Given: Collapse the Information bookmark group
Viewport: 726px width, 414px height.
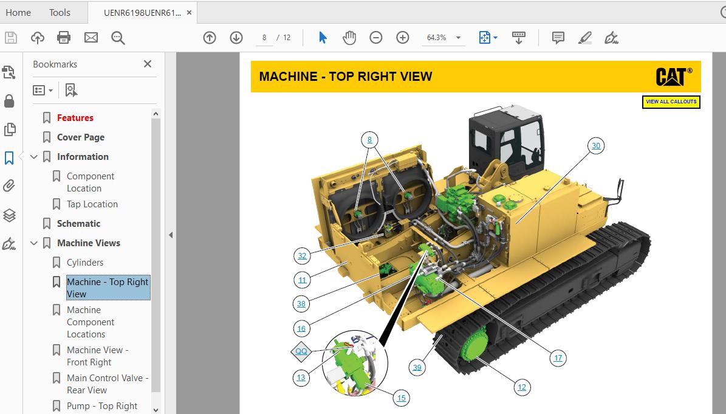Looking at the screenshot, I should pyautogui.click(x=34, y=157).
